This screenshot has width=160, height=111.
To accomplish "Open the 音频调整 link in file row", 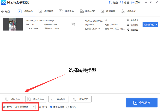I will click(134, 30).
